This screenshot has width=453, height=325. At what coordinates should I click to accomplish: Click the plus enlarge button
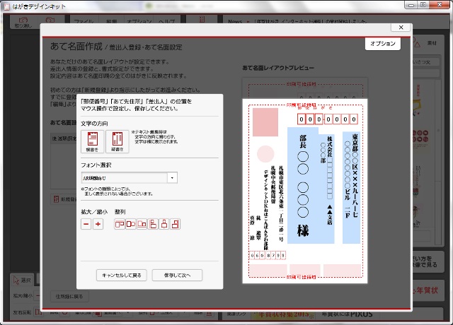click(98, 224)
